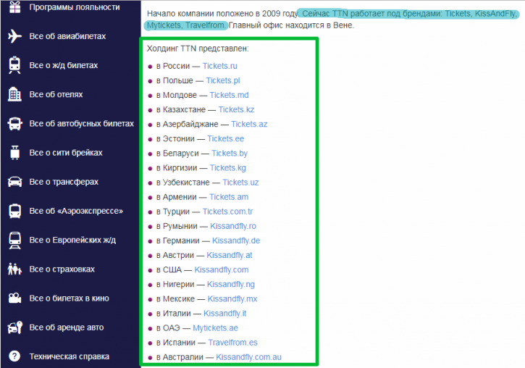Open the Kissandfly.it link
This screenshot has height=368, width=525.
pyautogui.click(x=224, y=314)
